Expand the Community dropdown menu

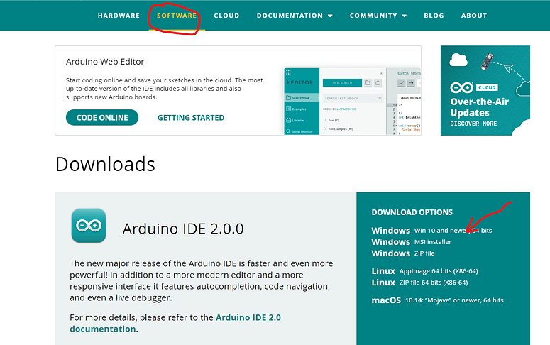click(x=378, y=16)
